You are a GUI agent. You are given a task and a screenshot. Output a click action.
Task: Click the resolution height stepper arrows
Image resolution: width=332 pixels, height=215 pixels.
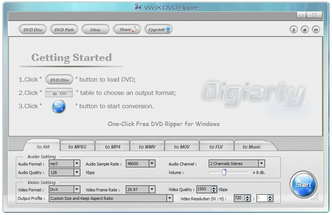270,198
